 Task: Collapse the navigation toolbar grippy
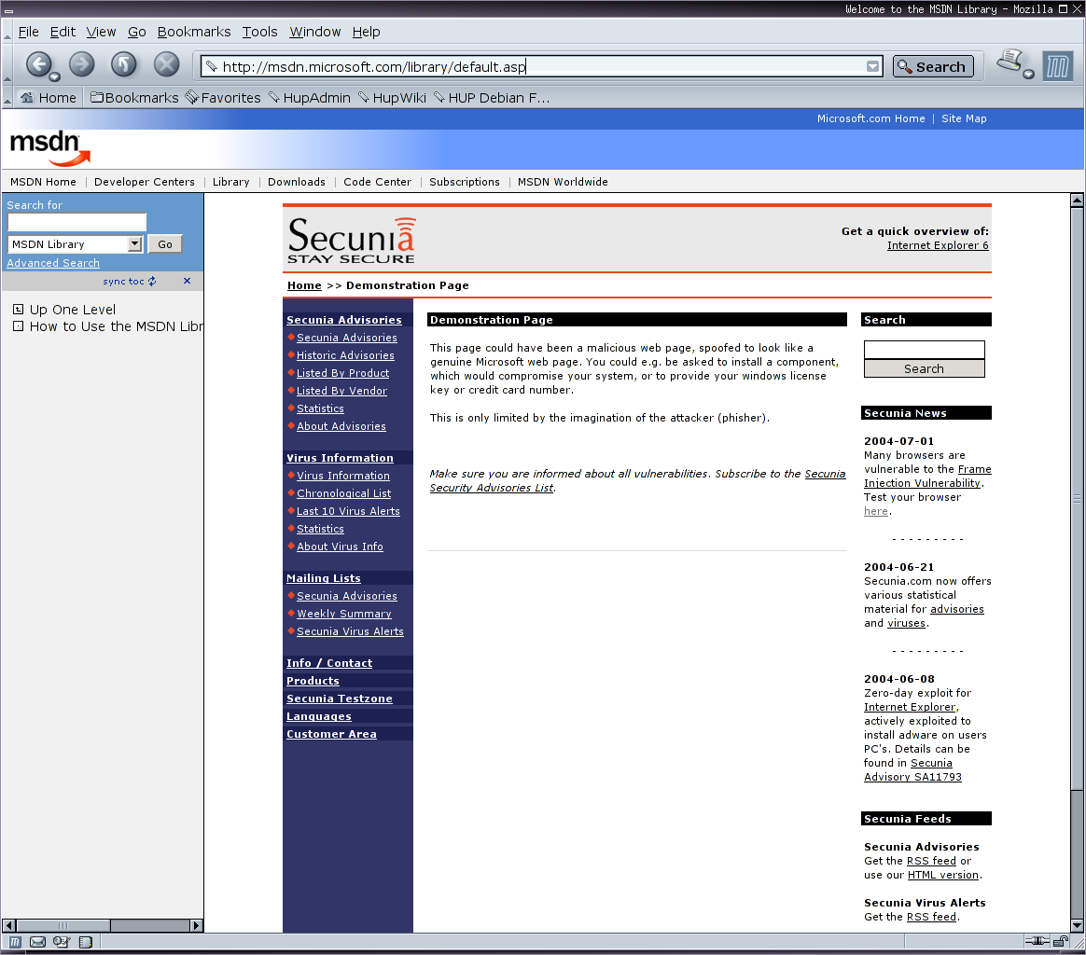pos(7,64)
